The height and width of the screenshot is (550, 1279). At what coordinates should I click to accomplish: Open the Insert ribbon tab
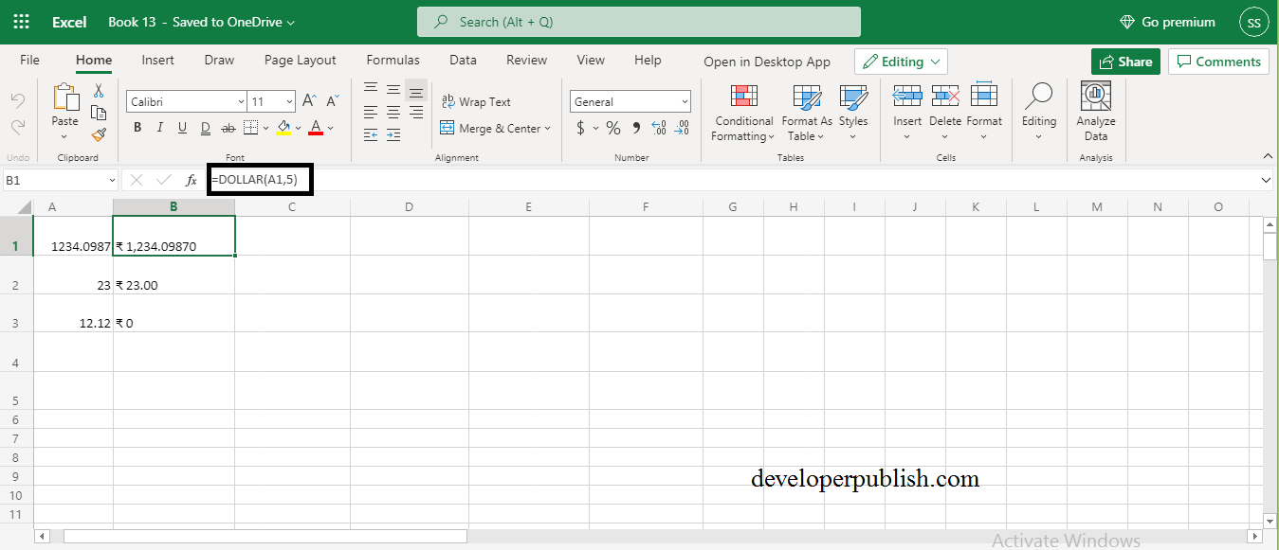point(157,59)
